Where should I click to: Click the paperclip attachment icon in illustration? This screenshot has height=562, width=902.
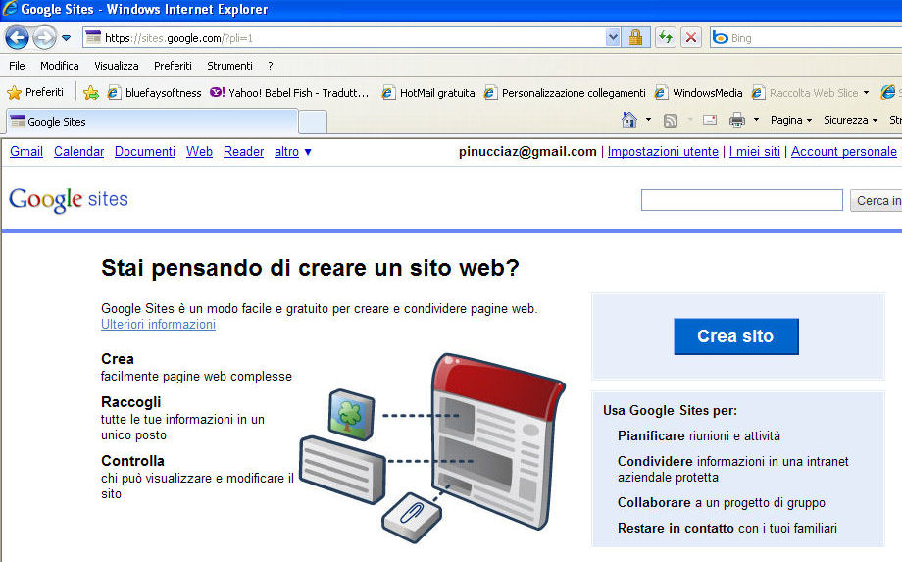[412, 516]
